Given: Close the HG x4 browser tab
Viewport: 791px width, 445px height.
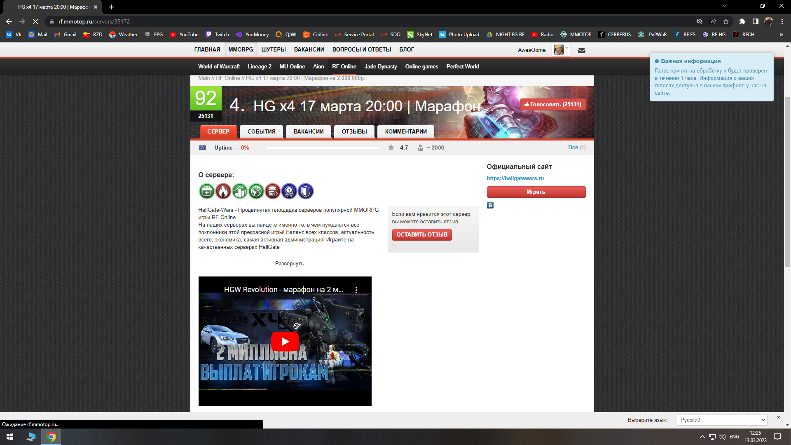Looking at the screenshot, I should pyautogui.click(x=96, y=7).
